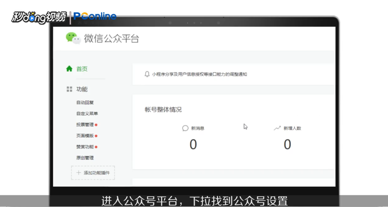Click the 新消息 speech bubble icon

(x=185, y=128)
